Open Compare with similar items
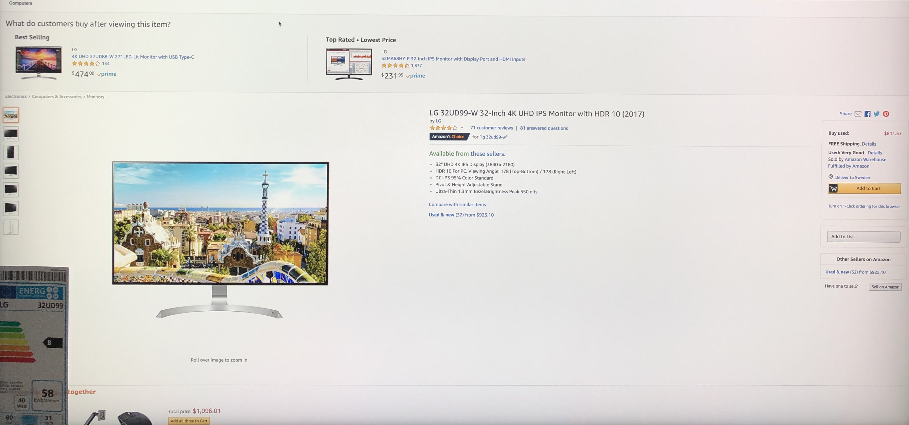The width and height of the screenshot is (909, 425). 457,204
